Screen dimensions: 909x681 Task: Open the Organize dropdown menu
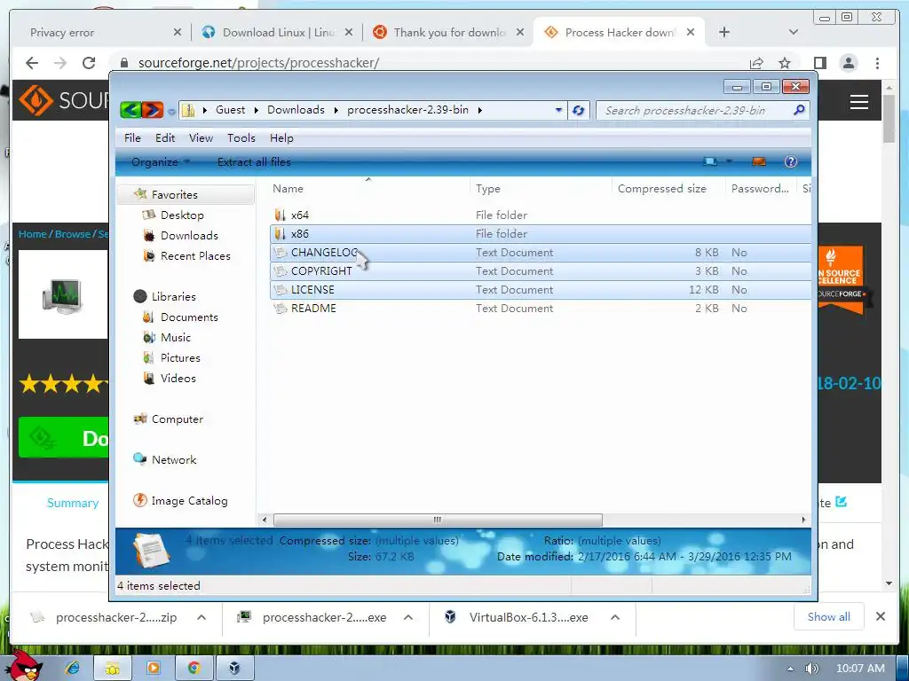point(160,161)
